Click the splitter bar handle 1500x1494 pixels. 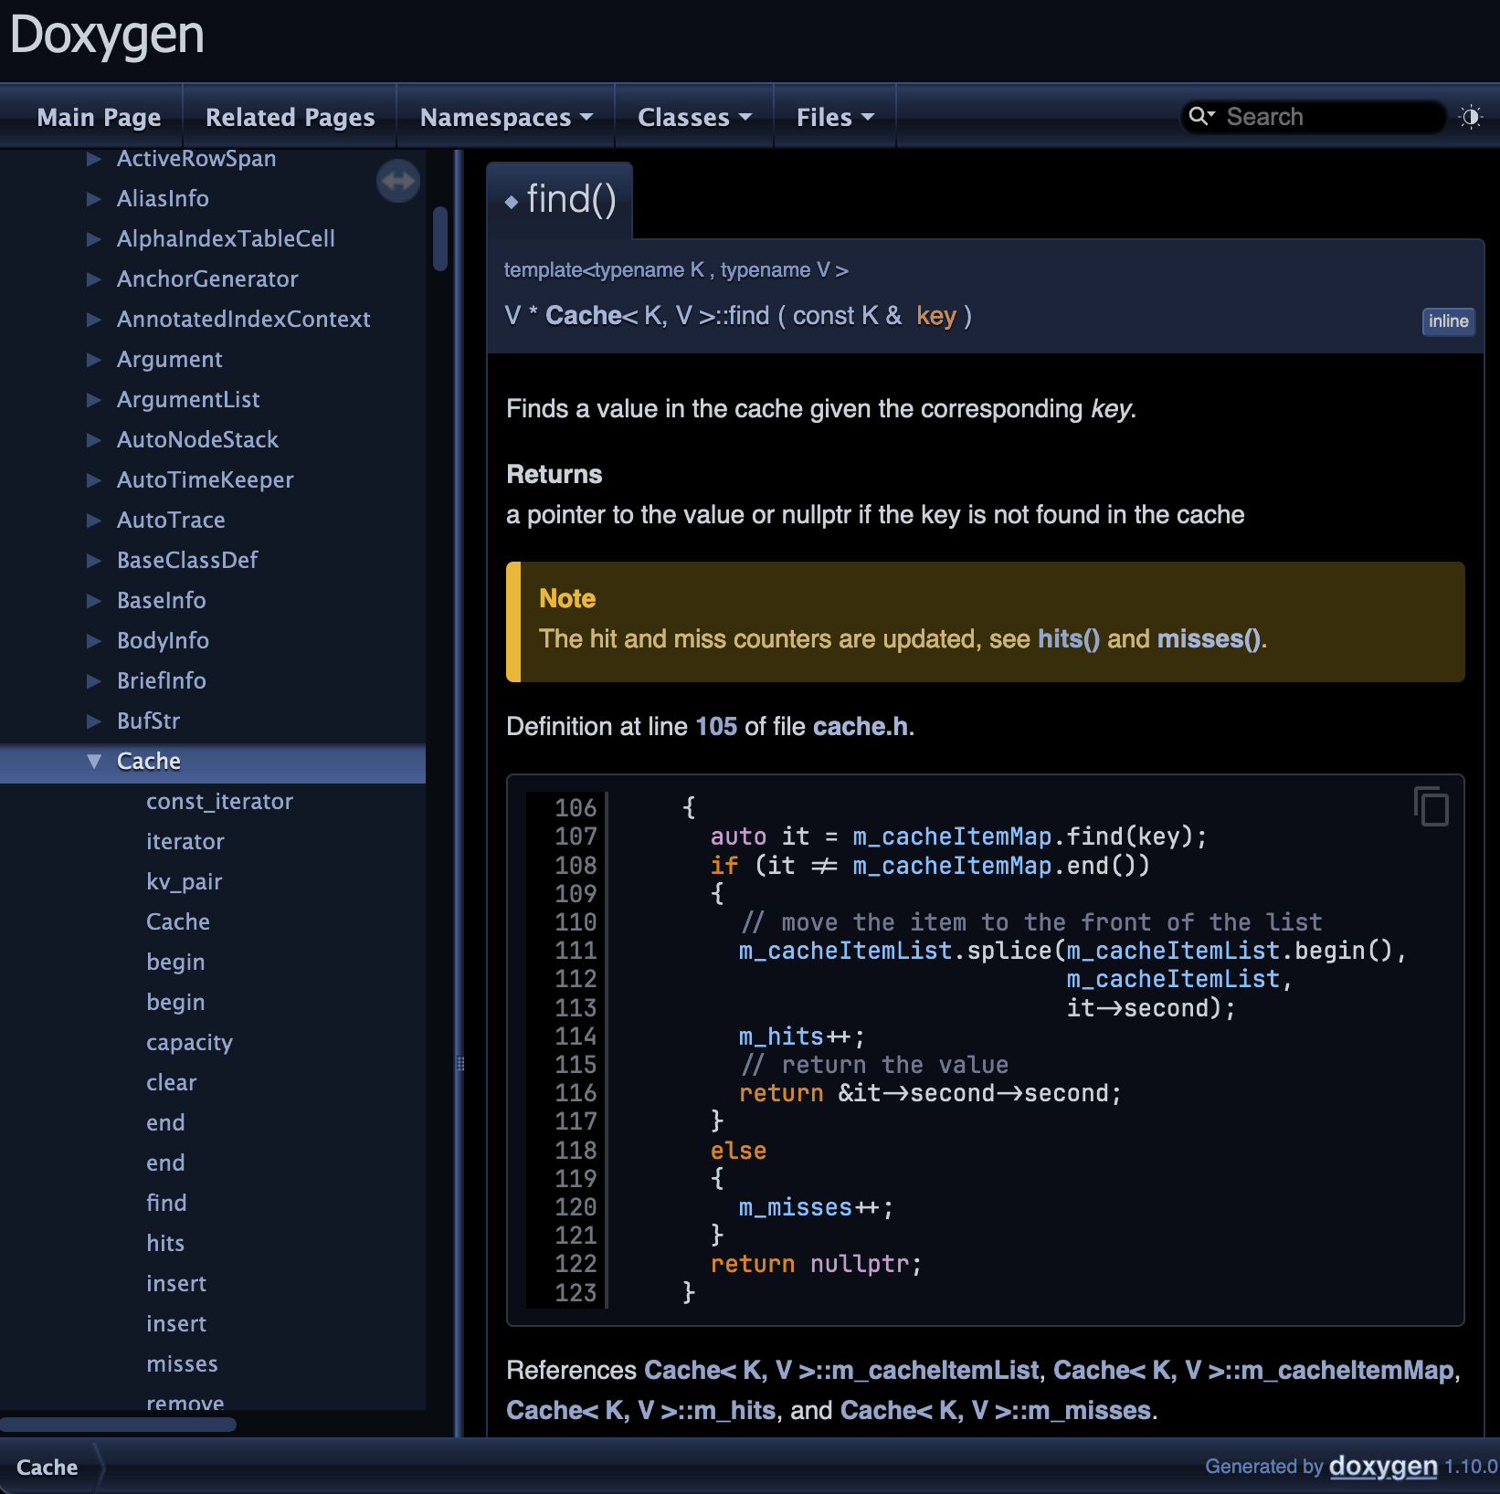(x=460, y=1064)
